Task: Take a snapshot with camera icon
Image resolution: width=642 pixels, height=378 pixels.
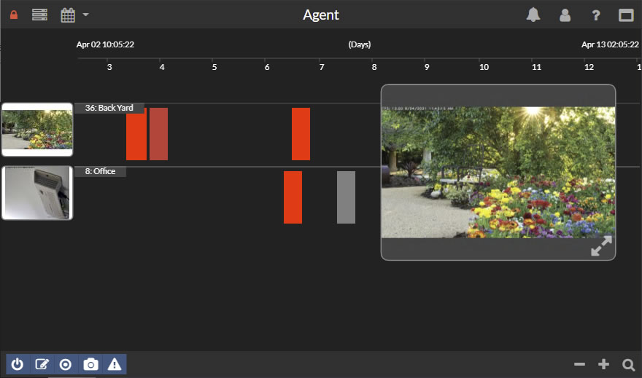Action: click(x=90, y=364)
